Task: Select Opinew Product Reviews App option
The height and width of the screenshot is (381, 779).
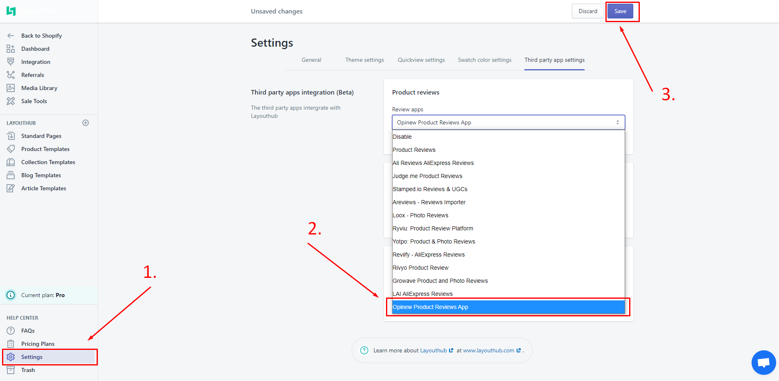Action: coord(508,307)
